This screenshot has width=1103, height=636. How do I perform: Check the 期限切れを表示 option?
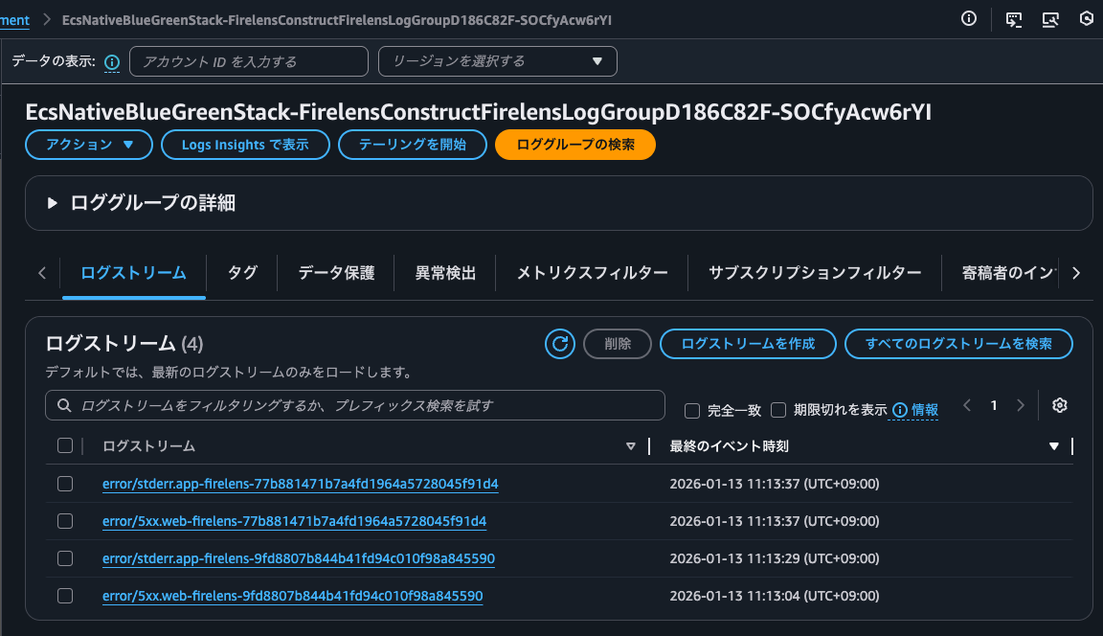point(779,410)
